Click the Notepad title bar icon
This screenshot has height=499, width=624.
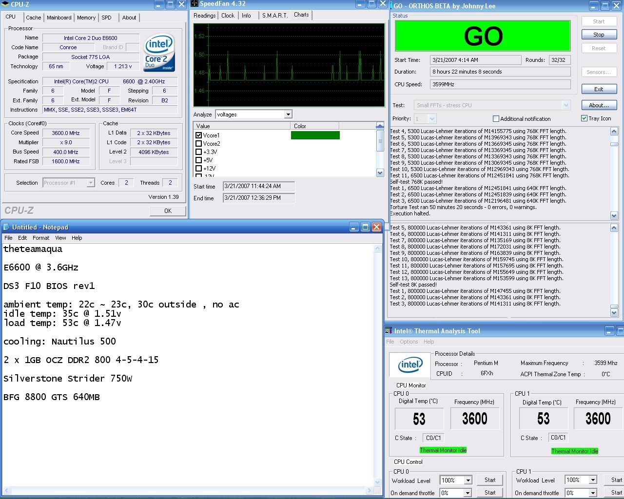pos(6,227)
